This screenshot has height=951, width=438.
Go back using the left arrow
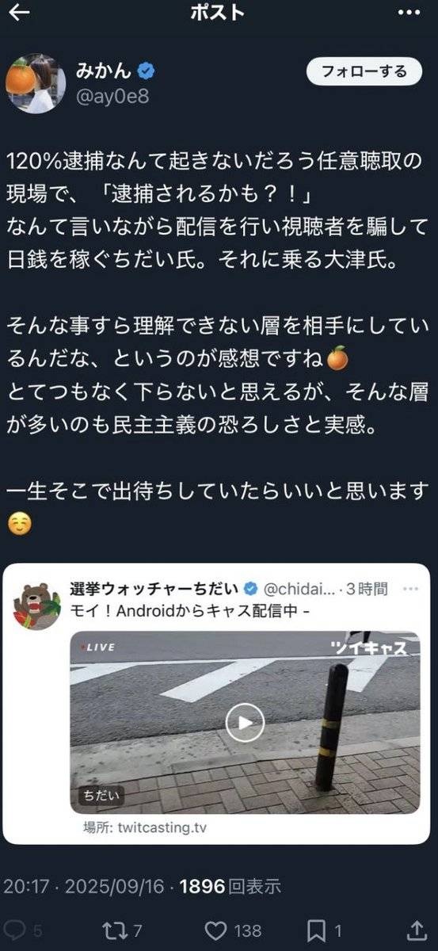click(19, 13)
